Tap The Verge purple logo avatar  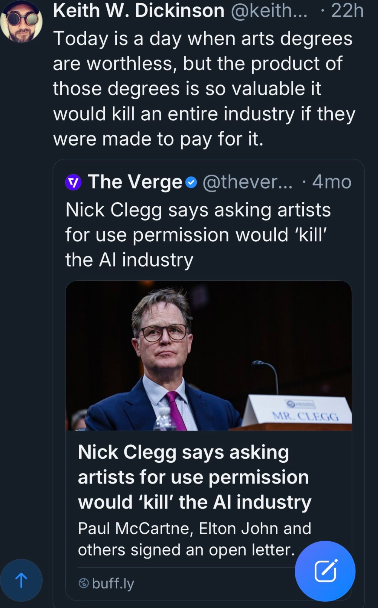pos(73,183)
